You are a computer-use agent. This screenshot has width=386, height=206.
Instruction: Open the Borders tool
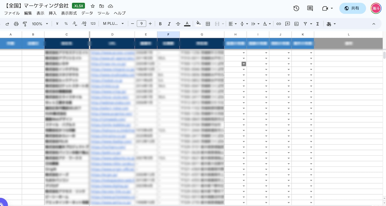point(208,24)
